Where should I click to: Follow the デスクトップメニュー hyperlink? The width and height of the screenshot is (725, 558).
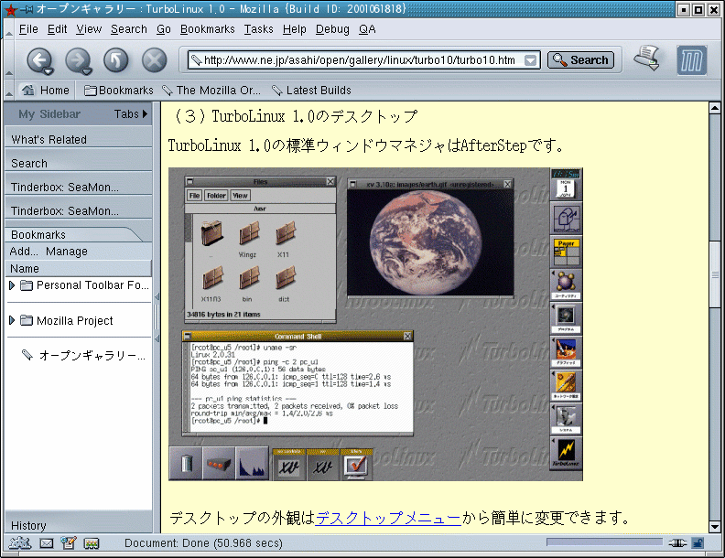388,518
